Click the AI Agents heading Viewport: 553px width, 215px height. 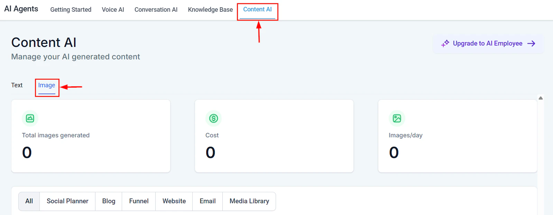pyautogui.click(x=21, y=9)
